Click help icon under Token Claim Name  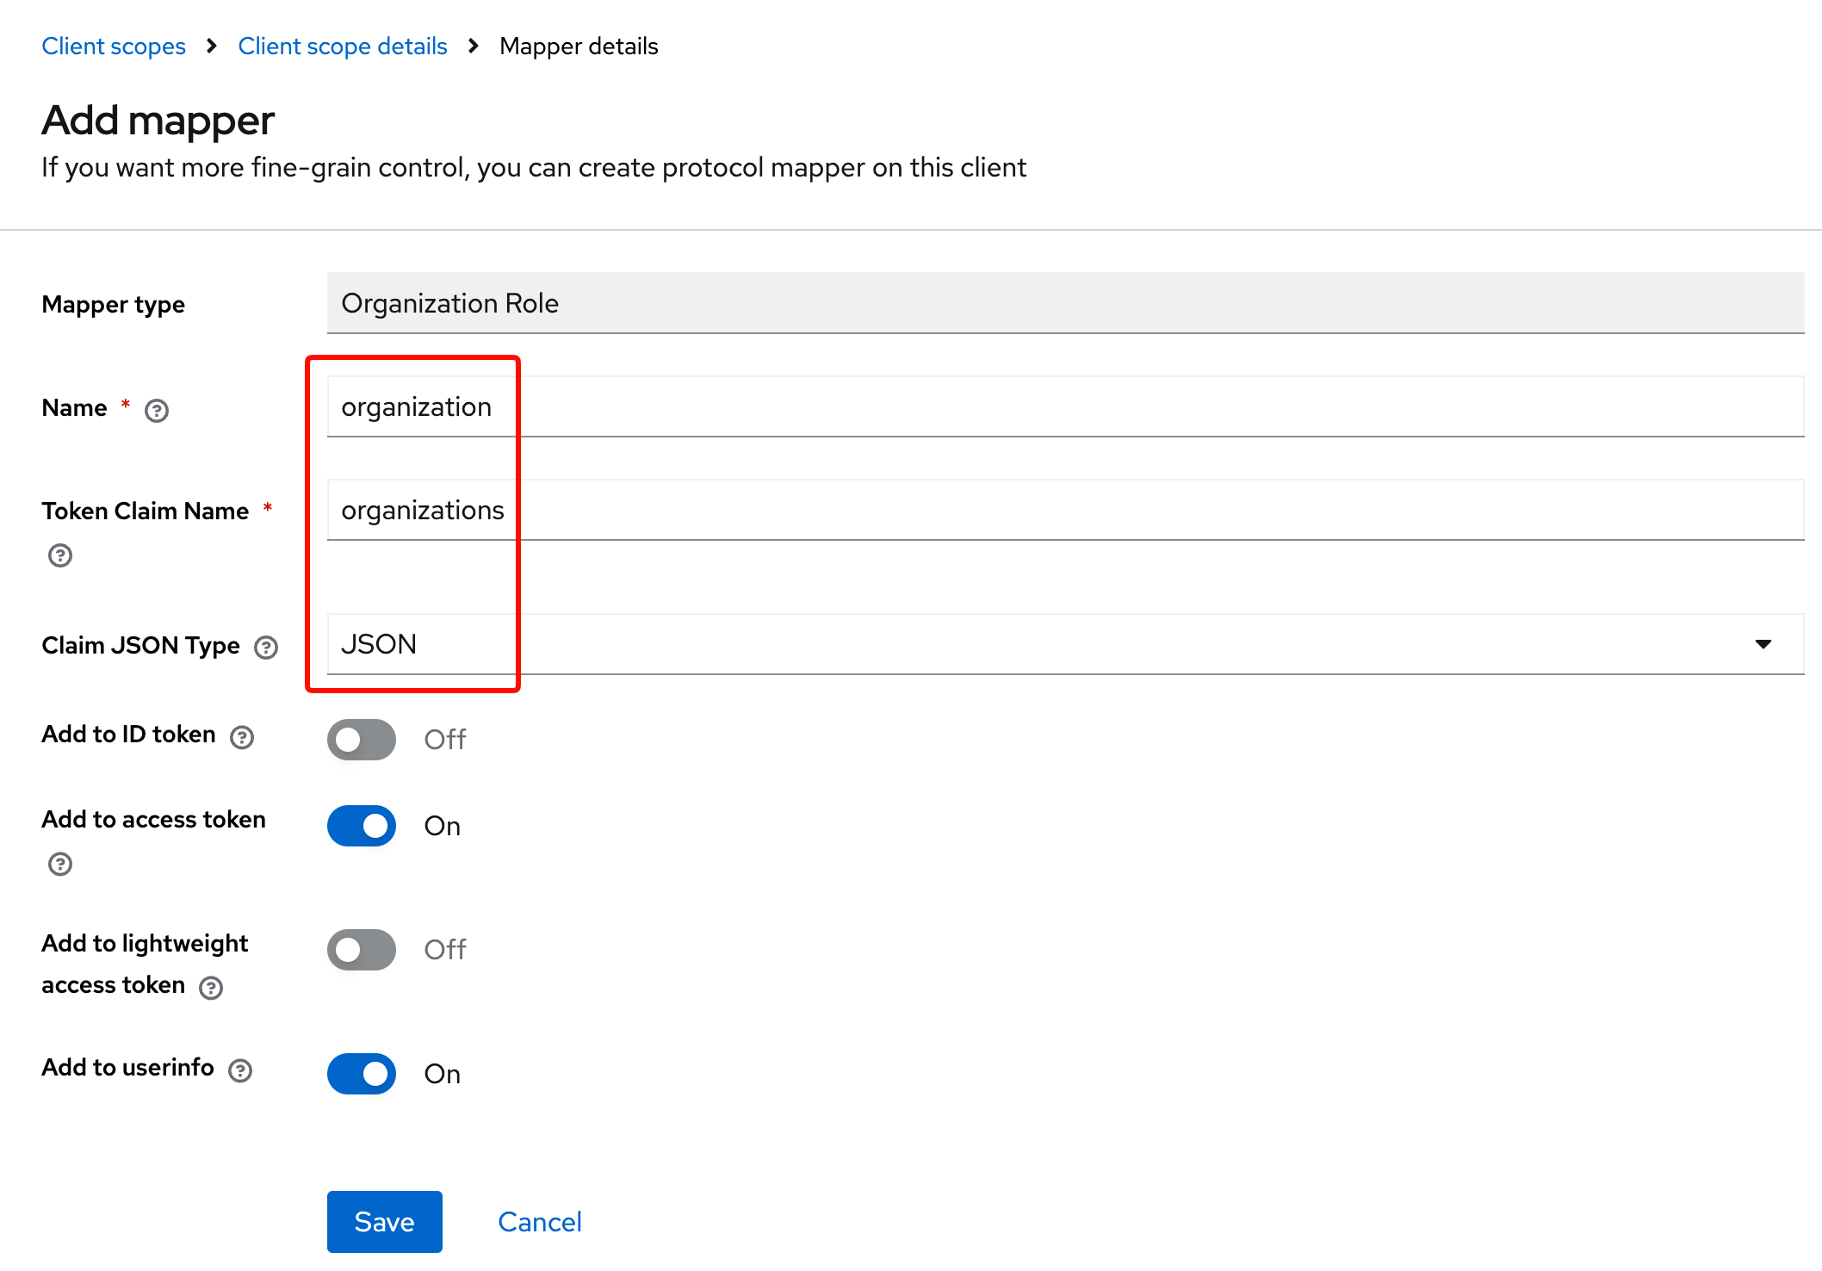pyautogui.click(x=60, y=555)
